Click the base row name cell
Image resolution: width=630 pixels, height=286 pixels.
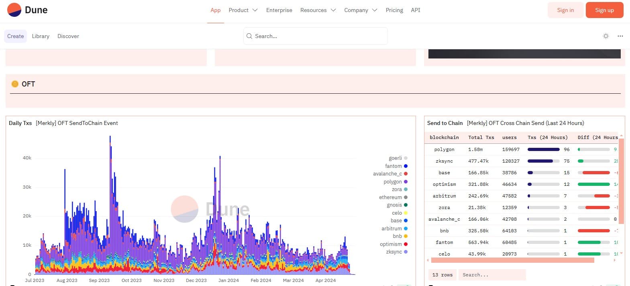point(444,173)
